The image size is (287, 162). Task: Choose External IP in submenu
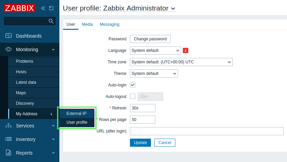[77, 114]
